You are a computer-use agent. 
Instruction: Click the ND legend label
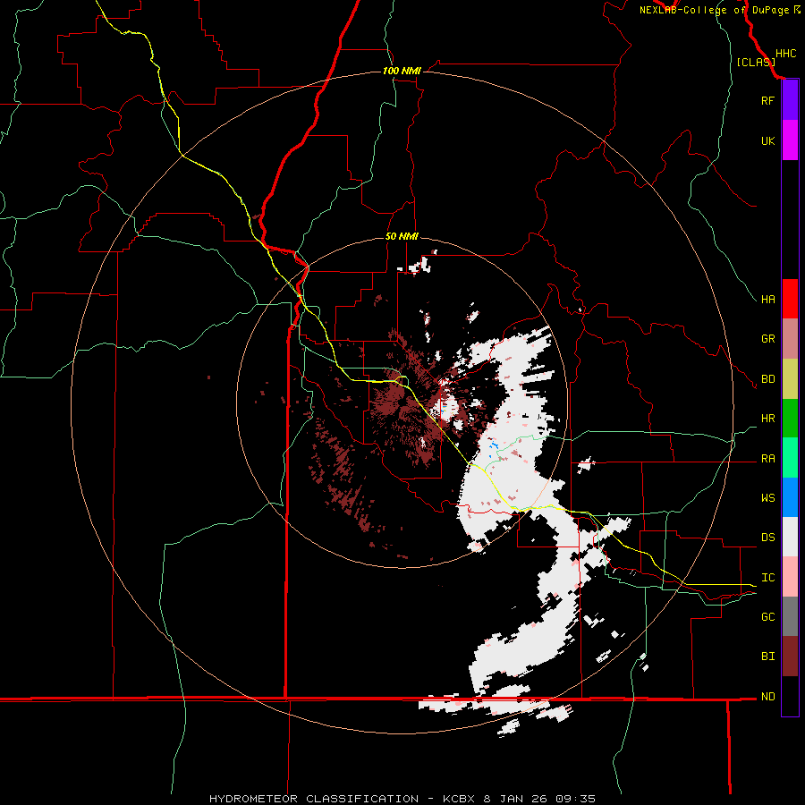click(x=767, y=697)
